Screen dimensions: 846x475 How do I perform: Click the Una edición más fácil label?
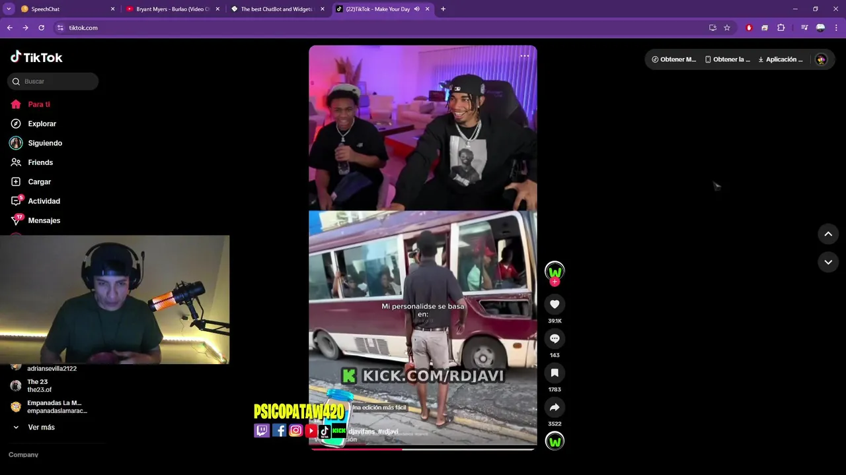(x=379, y=408)
